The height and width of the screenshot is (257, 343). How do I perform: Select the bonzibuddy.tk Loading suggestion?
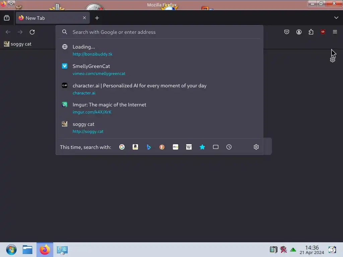159,50
